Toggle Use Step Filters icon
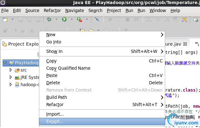 coord(184,20)
